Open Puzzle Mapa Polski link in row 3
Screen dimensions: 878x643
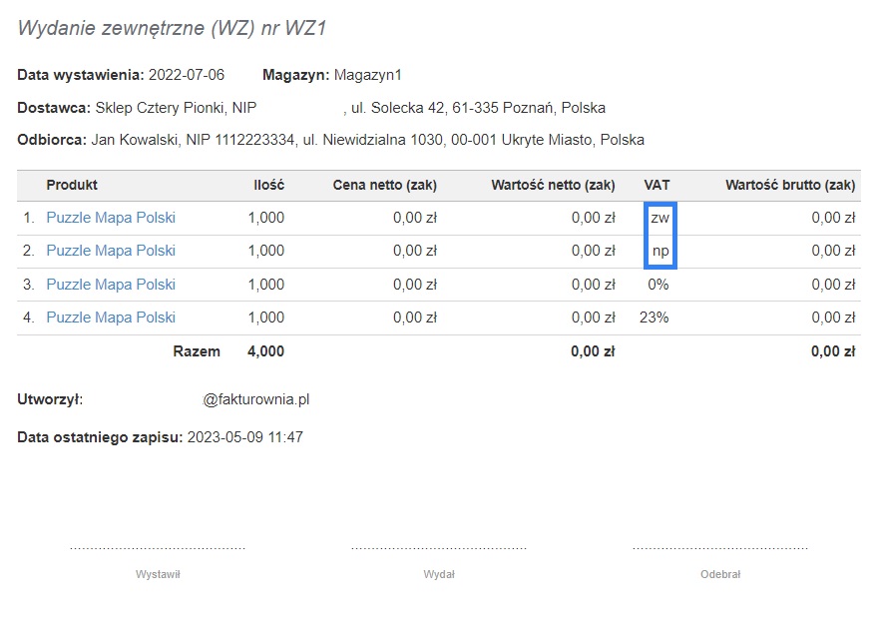pos(111,285)
